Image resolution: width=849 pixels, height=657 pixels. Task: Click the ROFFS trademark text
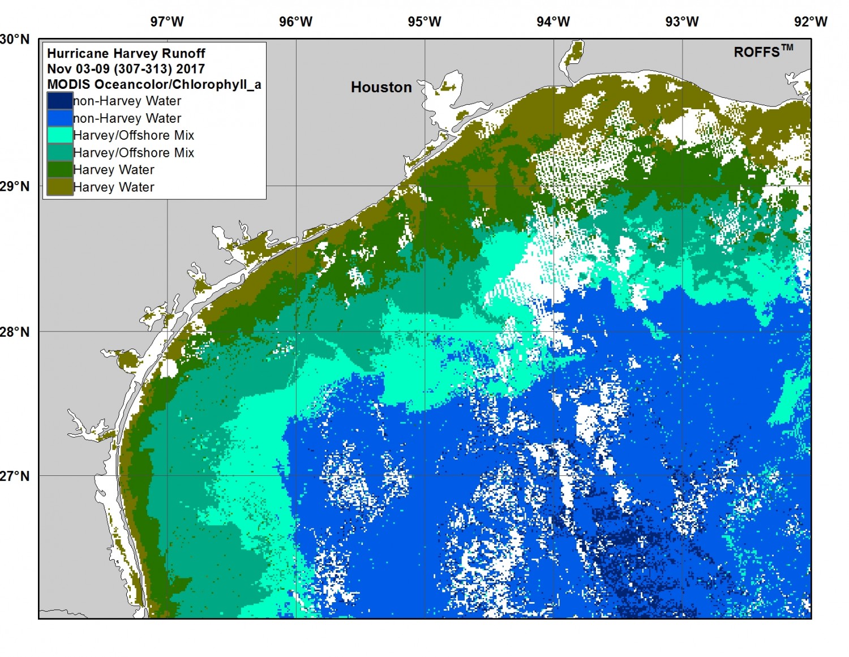763,51
